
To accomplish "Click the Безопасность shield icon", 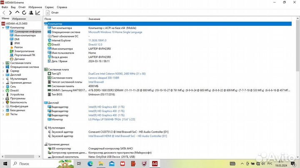I will click(7, 102).
